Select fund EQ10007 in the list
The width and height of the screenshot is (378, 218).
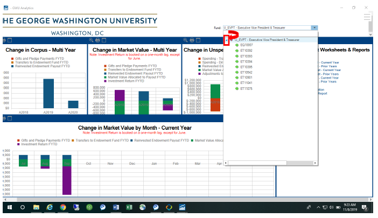click(247, 45)
